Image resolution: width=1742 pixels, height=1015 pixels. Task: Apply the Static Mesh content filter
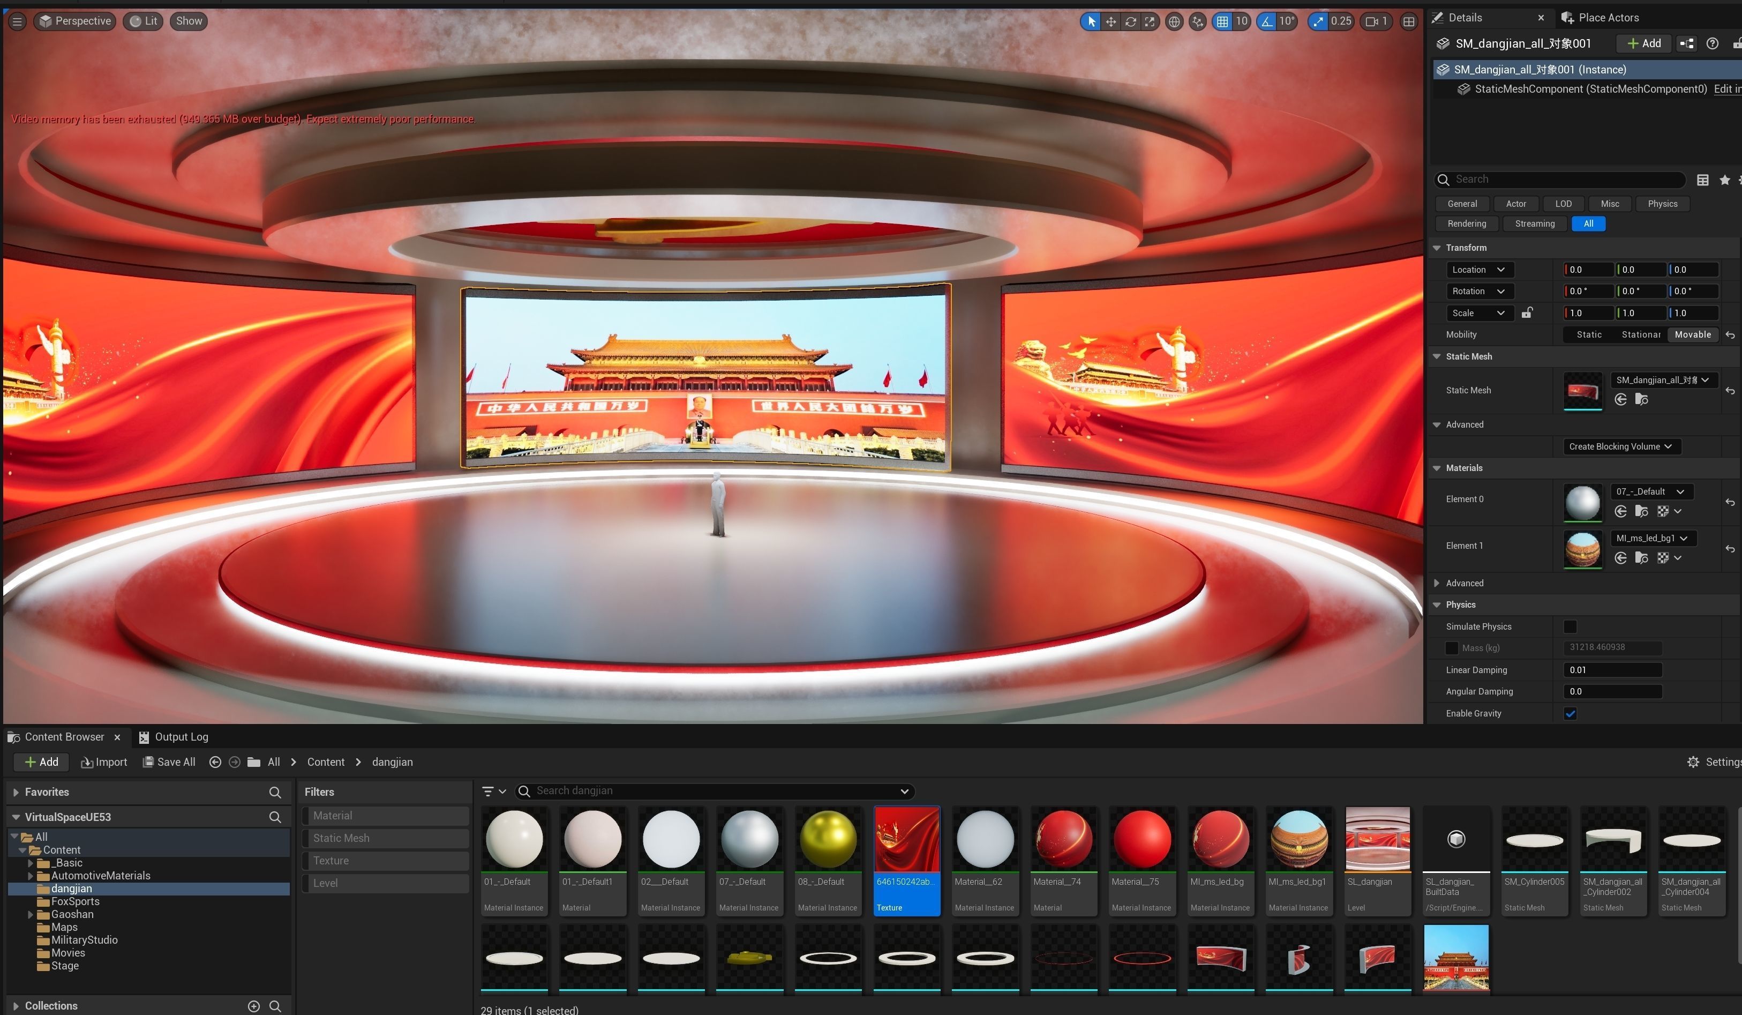[386, 838]
